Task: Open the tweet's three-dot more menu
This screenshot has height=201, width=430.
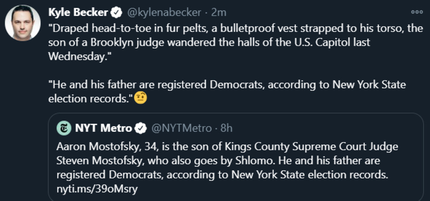Action: click(417, 12)
